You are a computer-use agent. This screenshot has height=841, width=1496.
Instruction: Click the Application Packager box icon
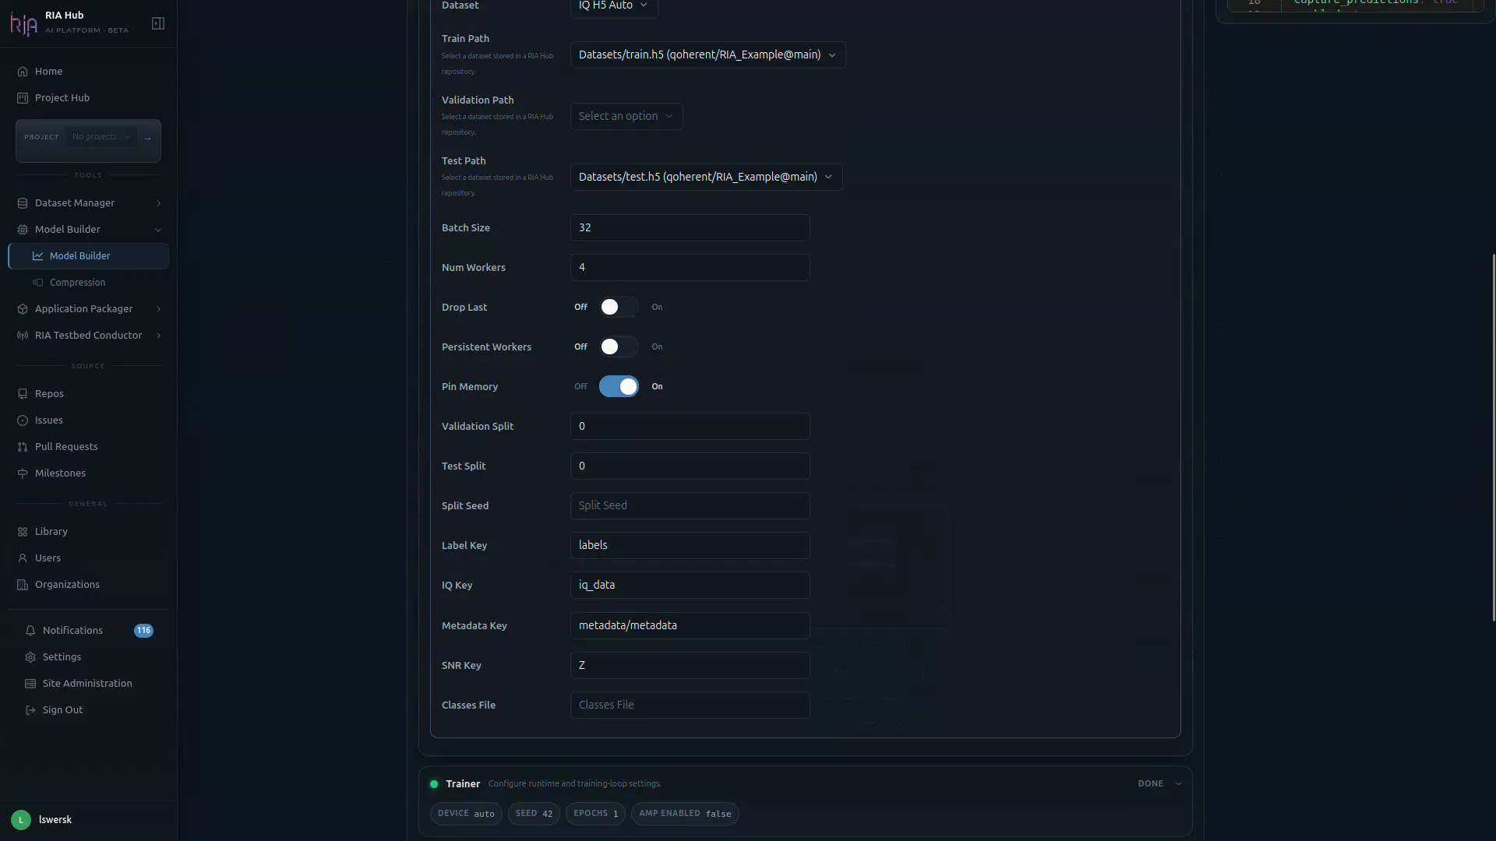tap(23, 309)
